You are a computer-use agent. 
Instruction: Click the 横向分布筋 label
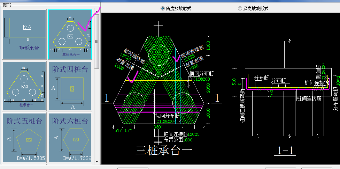click(202, 73)
